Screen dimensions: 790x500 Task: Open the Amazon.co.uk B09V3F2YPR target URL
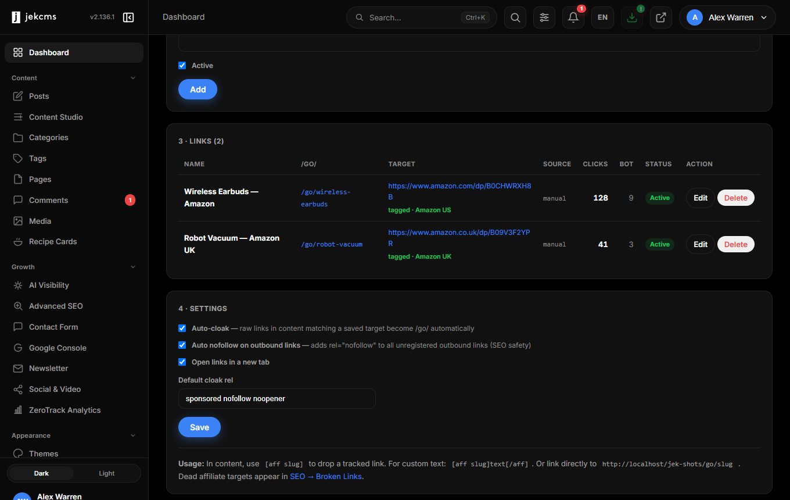click(x=459, y=238)
